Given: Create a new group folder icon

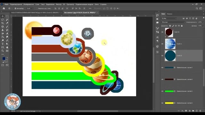Looking at the screenshot, I should click(x=193, y=111).
